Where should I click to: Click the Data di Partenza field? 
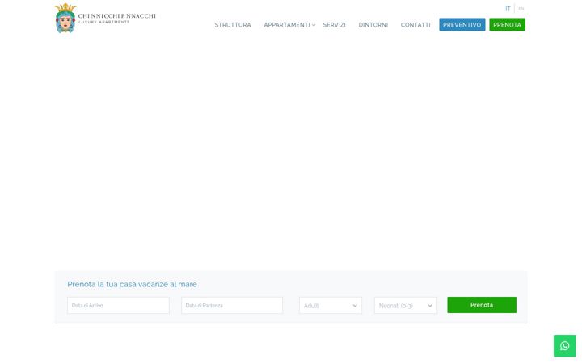232,305
